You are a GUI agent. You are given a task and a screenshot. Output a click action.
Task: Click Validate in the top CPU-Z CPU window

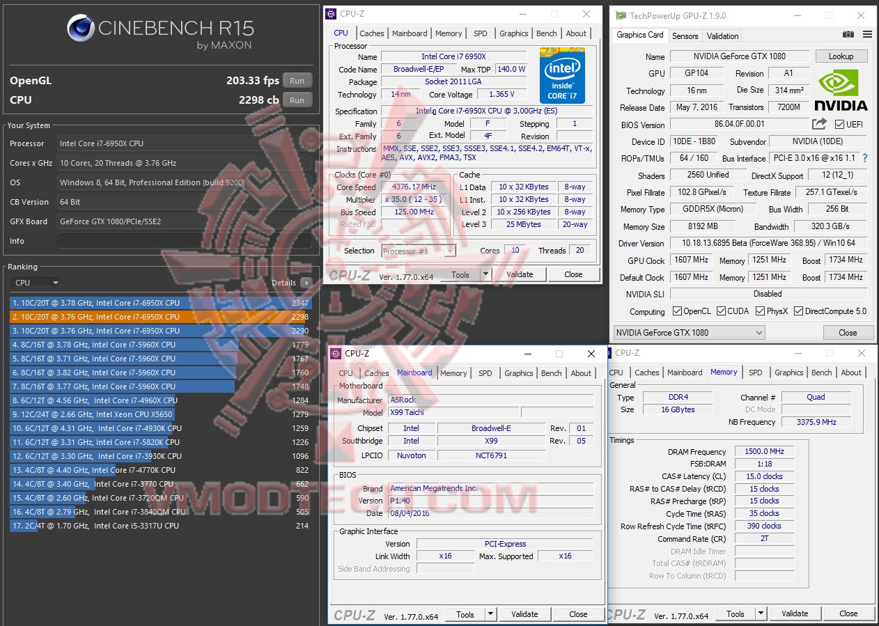coord(520,274)
